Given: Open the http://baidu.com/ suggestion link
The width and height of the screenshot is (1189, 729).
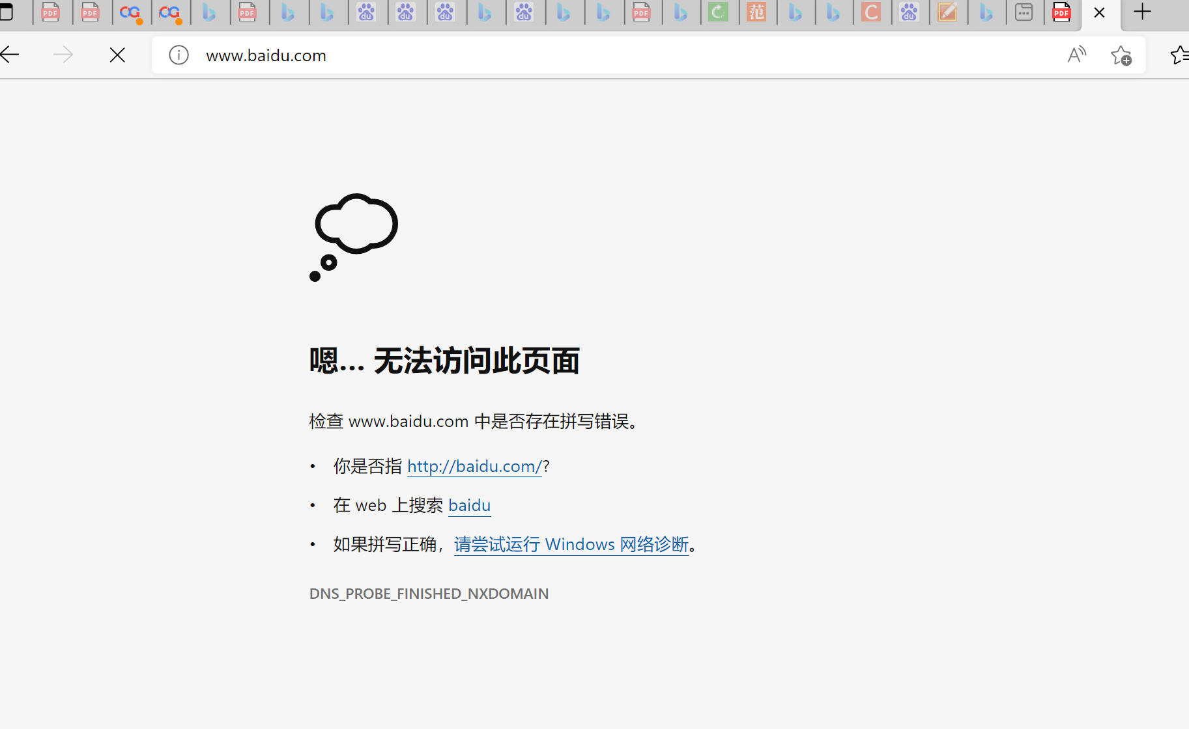Looking at the screenshot, I should point(474,466).
